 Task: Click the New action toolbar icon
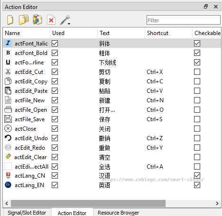(x=10, y=20)
